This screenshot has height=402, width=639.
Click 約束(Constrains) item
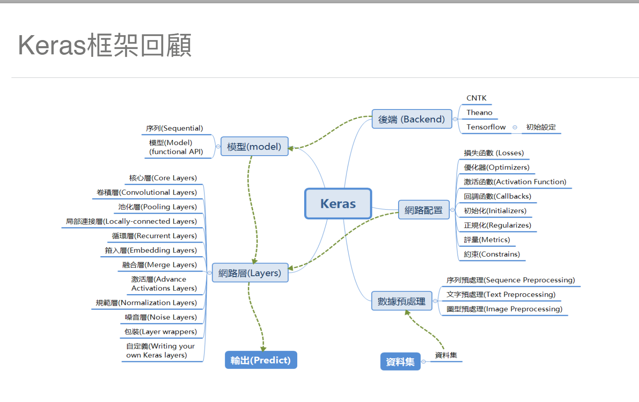[x=491, y=254]
